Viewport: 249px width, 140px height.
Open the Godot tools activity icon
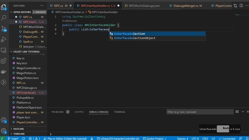[x=4, y=82]
